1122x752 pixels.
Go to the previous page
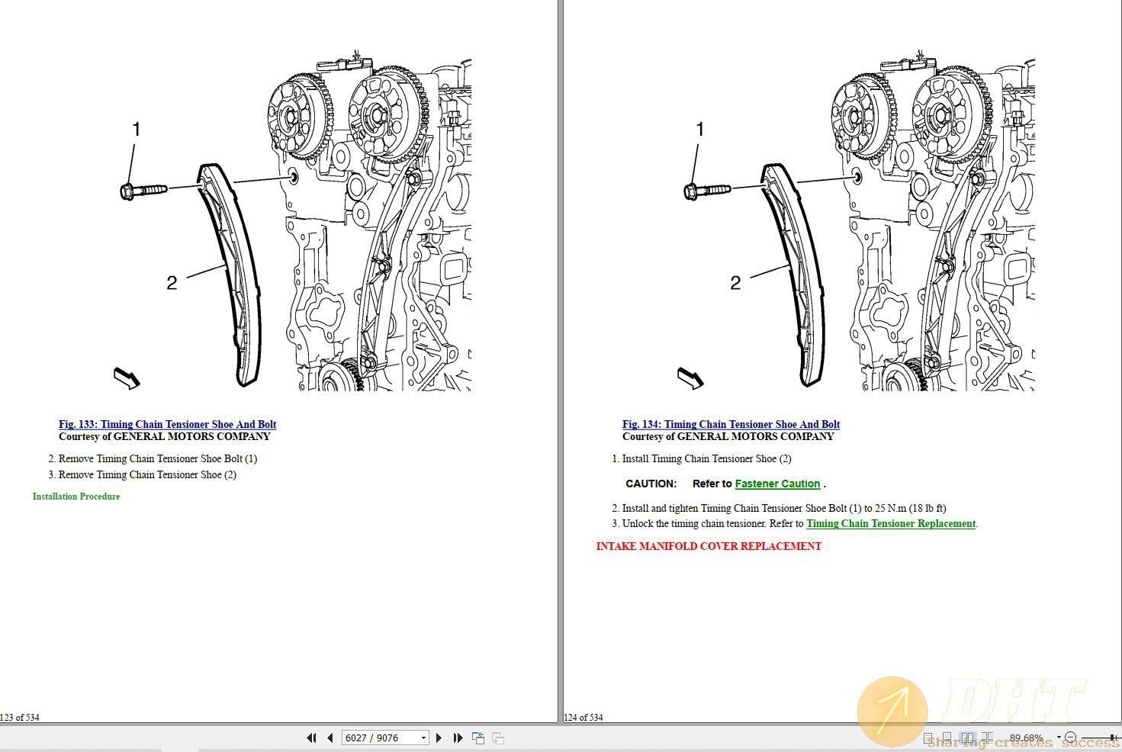(330, 738)
